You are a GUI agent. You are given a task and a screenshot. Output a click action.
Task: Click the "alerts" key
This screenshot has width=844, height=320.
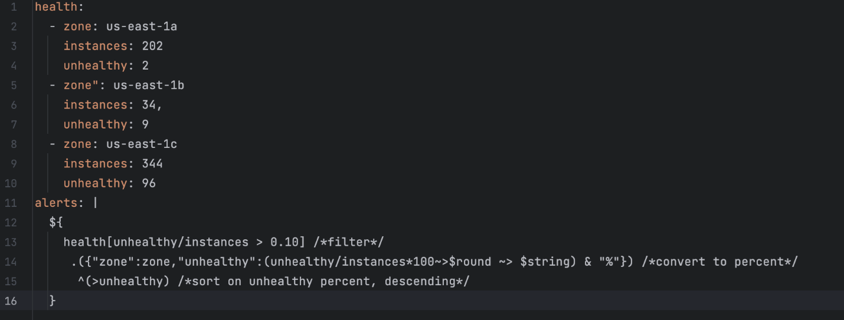point(55,203)
